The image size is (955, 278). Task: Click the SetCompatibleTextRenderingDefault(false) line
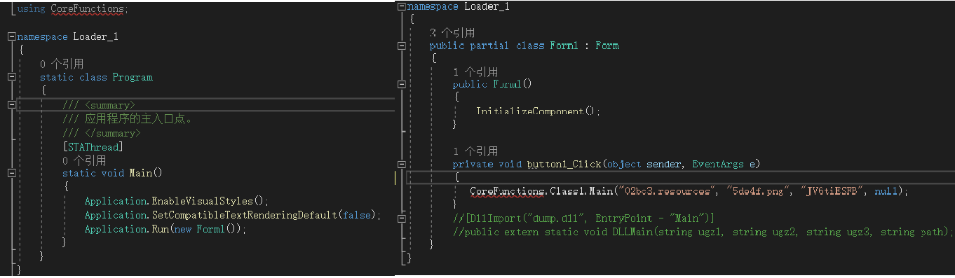point(232,214)
